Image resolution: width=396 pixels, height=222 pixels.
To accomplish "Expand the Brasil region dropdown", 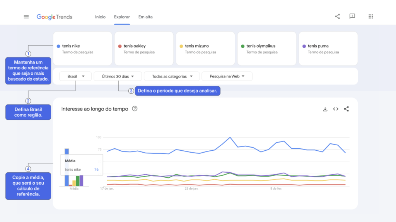I will point(75,76).
